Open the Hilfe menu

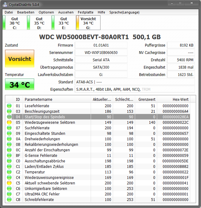coord(101,12)
